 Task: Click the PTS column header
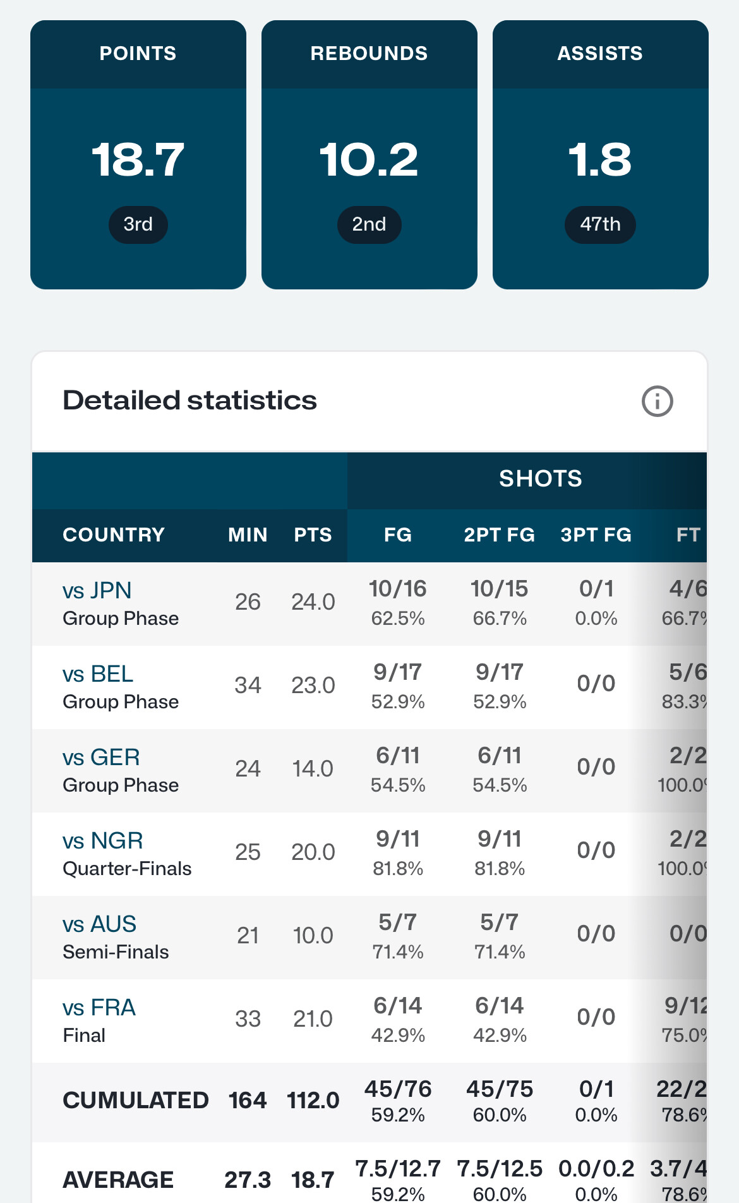point(313,535)
